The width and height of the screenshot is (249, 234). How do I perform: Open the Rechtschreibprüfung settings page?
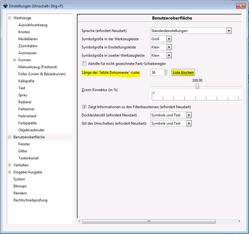pyautogui.click(x=30, y=200)
